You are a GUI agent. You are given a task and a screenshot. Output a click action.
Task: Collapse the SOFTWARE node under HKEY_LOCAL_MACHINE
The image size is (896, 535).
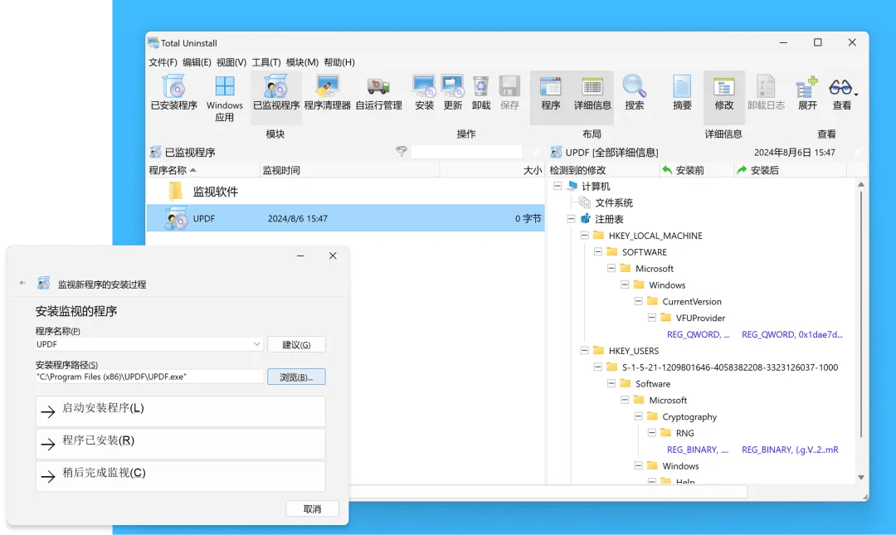point(597,251)
